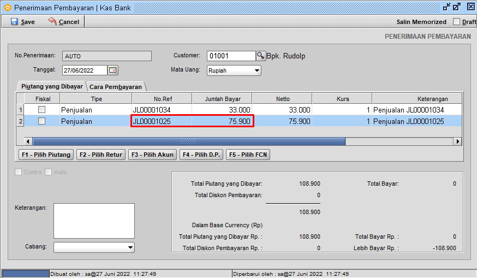Click the Tipe column header
The height and width of the screenshot is (278, 477).
(96, 99)
